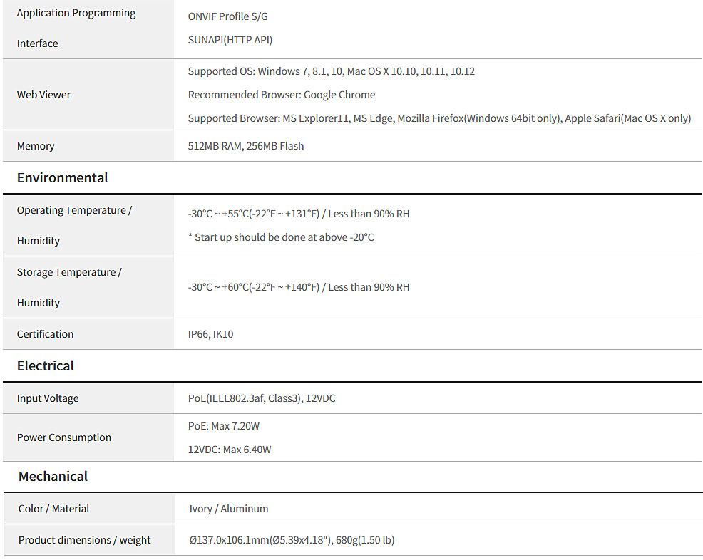Click the Start up temperature note
The width and height of the screenshot is (703, 560).
[281, 237]
